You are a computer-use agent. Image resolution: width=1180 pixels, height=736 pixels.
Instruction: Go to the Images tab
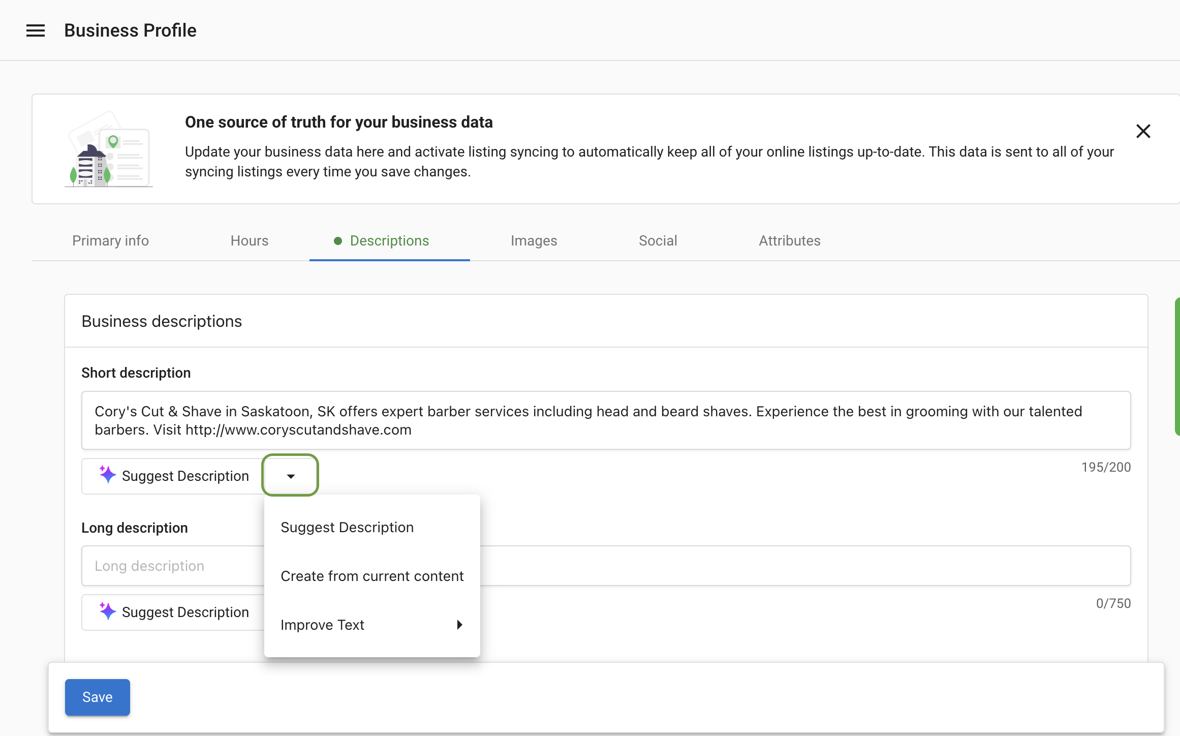(534, 241)
